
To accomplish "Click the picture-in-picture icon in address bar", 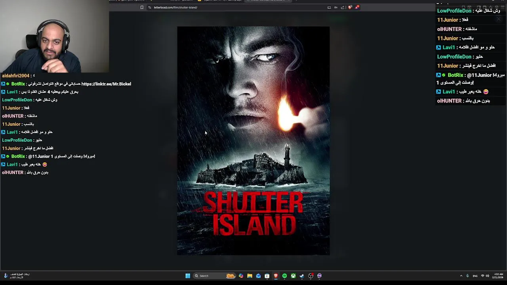I will pyautogui.click(x=329, y=7).
